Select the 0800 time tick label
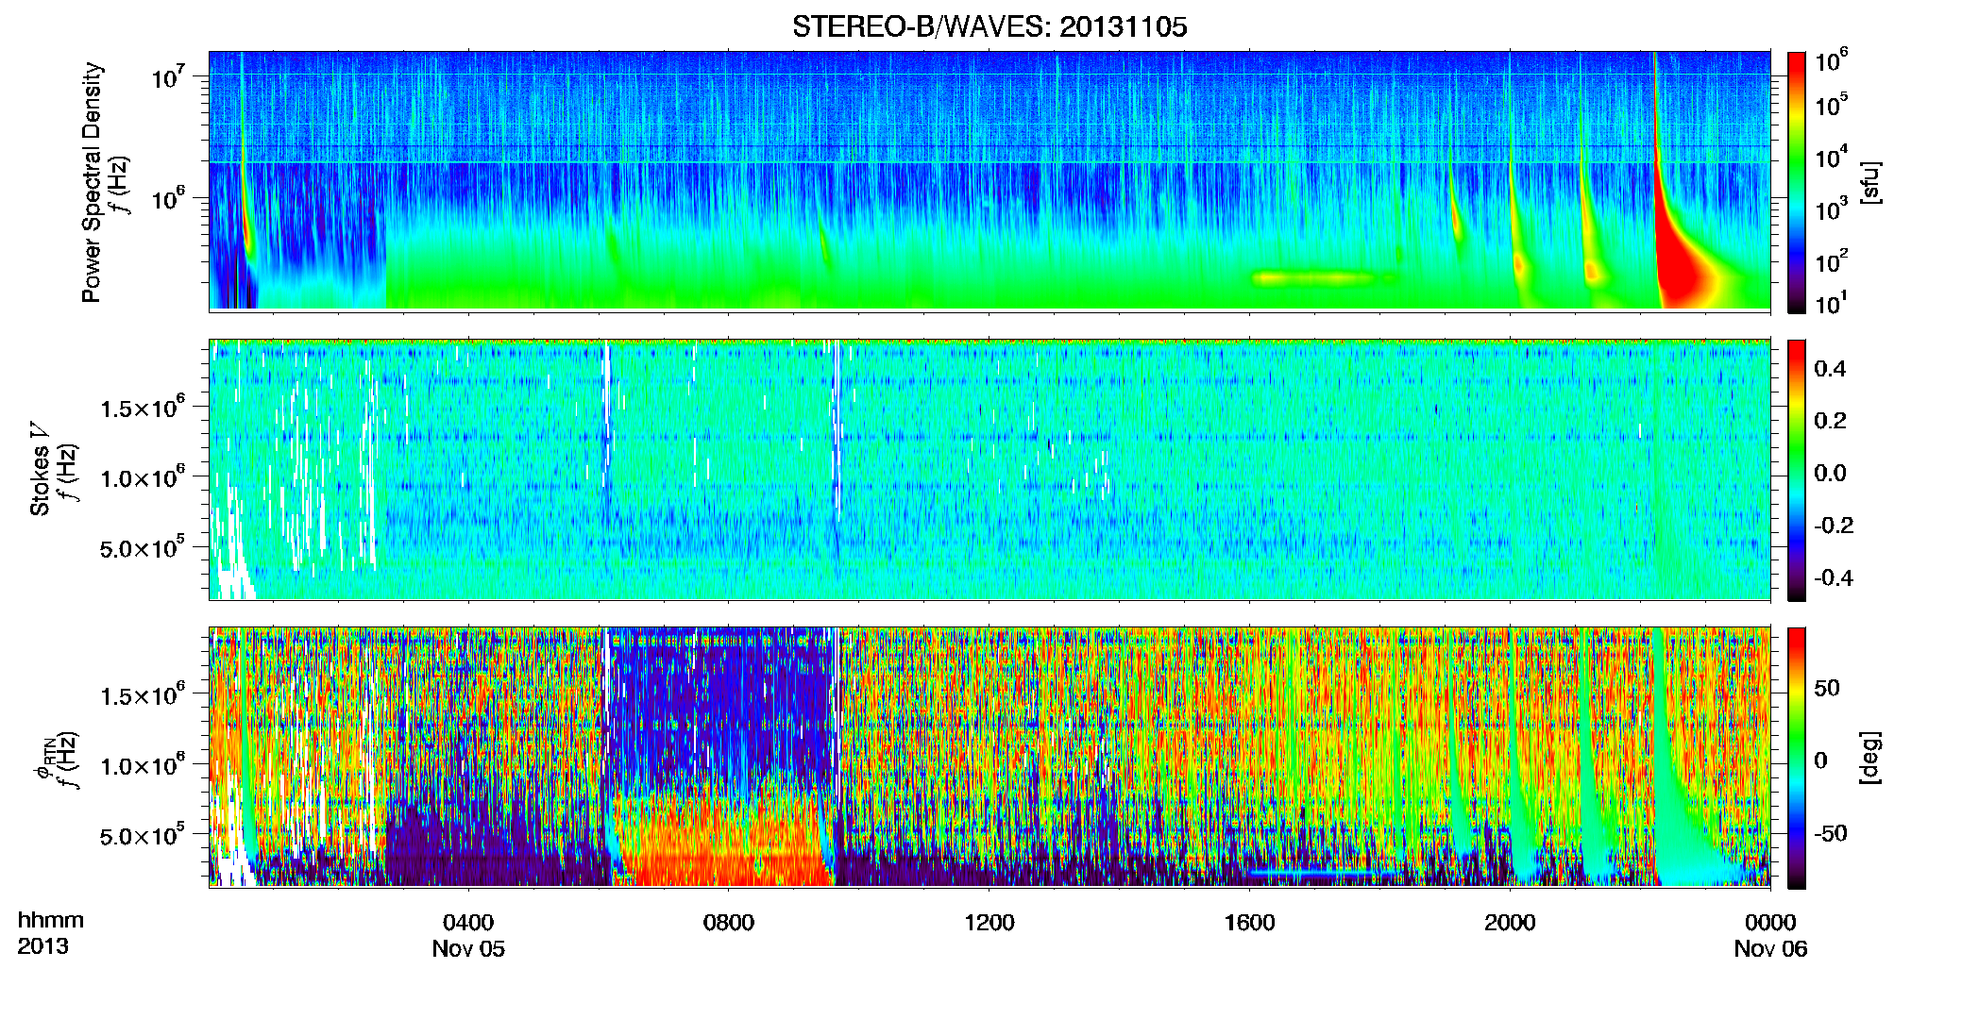 pyautogui.click(x=729, y=923)
